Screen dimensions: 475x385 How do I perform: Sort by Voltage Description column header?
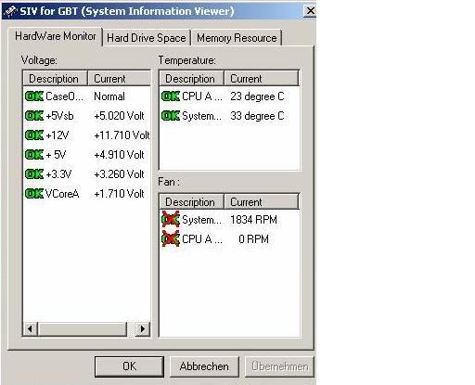pos(55,79)
